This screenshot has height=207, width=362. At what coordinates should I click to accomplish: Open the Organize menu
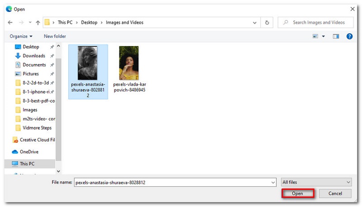[x=20, y=36]
